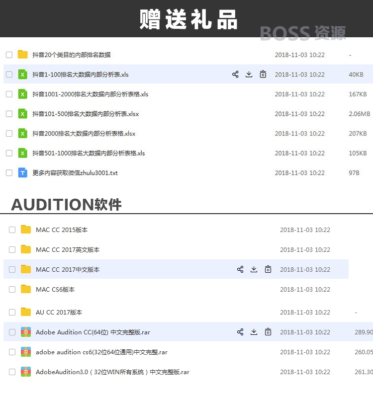The image size is (373, 396).
Task: Click text file icon of zhulu3001.txt
Action: coord(23,173)
